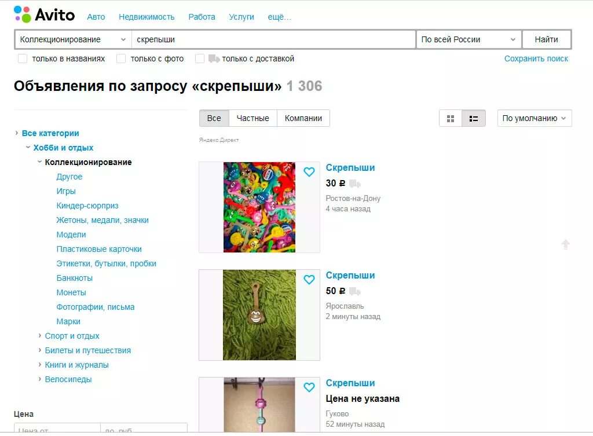This screenshot has width=593, height=436.
Task: Select the Компании listings tab
Action: [303, 118]
